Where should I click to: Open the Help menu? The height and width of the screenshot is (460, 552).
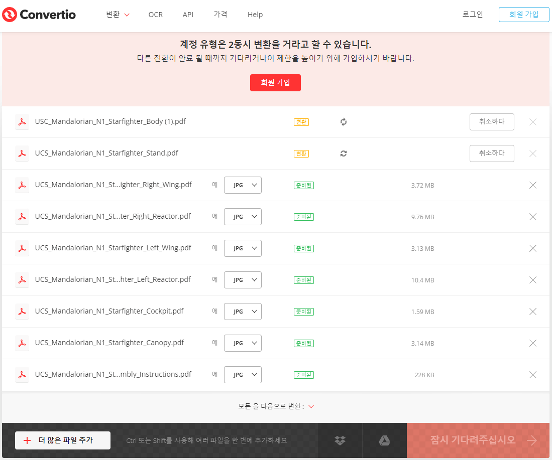(255, 15)
